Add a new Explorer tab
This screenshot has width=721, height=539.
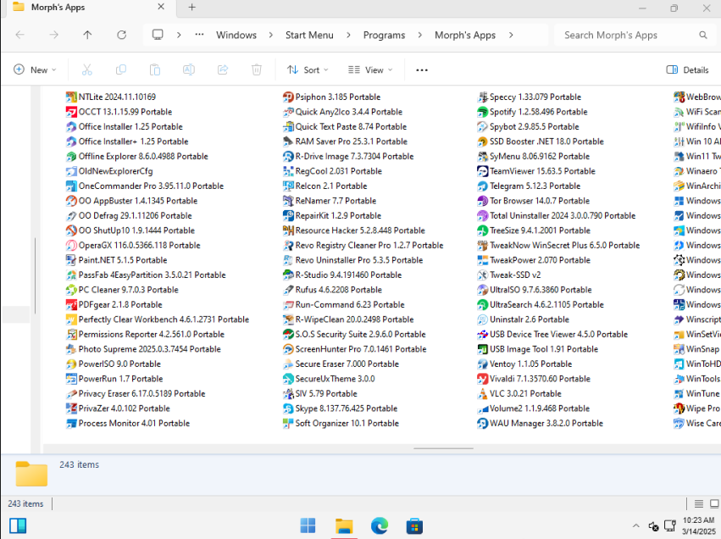point(192,8)
